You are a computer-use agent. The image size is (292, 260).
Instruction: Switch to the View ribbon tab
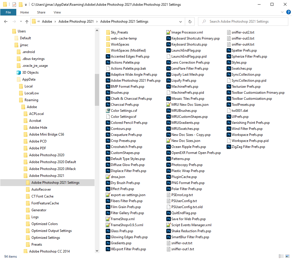click(x=57, y=12)
